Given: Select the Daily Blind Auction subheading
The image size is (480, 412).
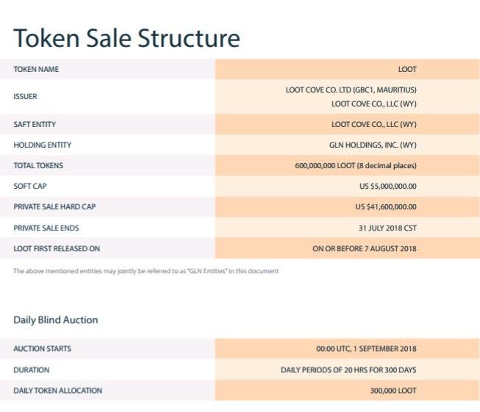Looking at the screenshot, I should click(56, 319).
